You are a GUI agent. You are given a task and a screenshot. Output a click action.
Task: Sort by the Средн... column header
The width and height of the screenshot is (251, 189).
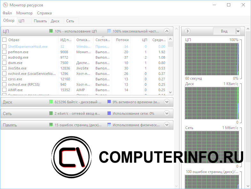click(159, 40)
